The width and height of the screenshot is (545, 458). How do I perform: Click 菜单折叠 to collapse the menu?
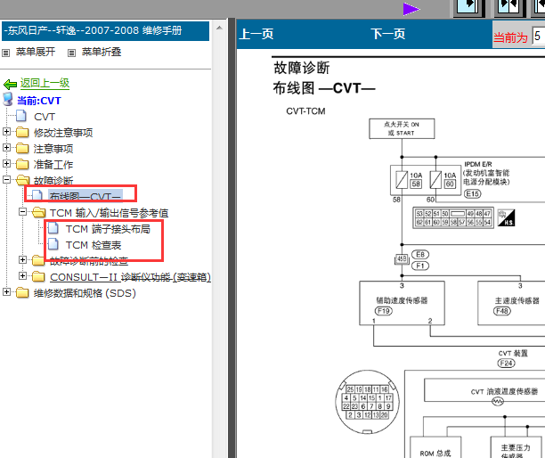click(x=102, y=53)
